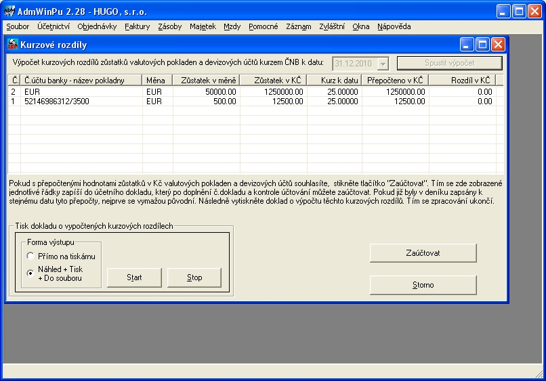Click currency EUR in the 52146986312/3500 row

pos(157,102)
